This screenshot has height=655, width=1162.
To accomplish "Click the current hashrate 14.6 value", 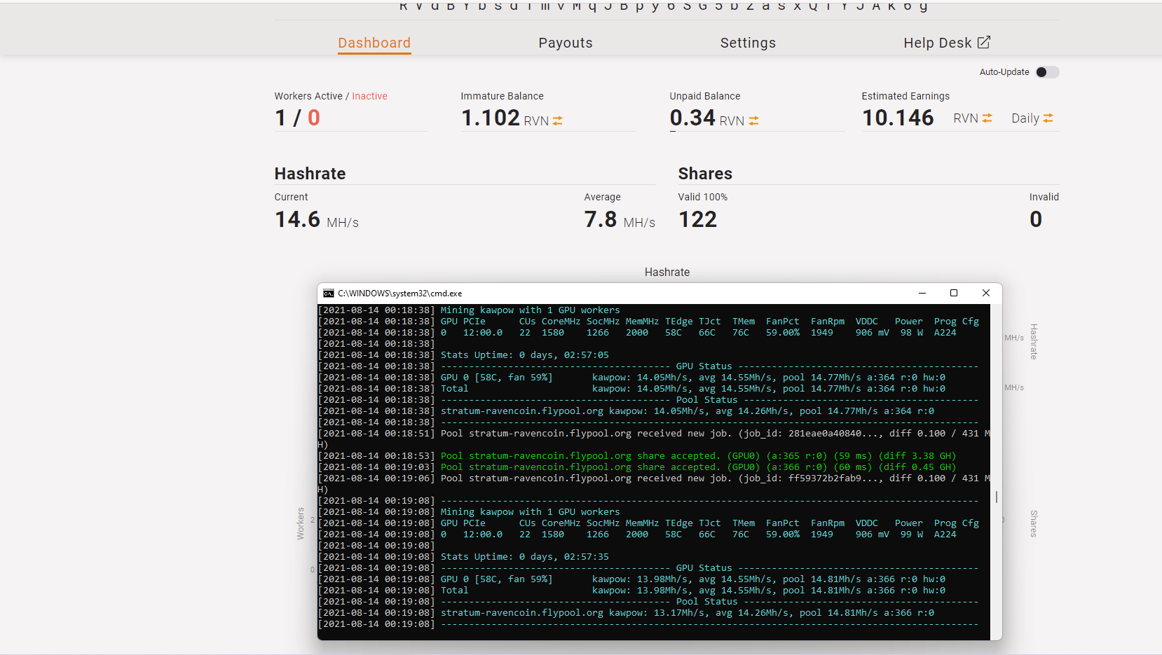I will point(298,220).
